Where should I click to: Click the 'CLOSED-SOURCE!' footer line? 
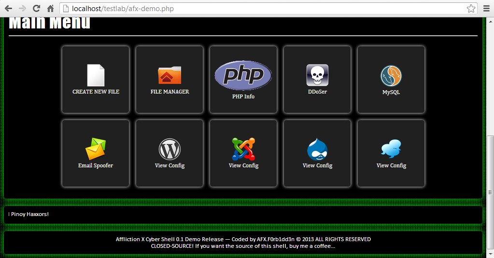point(243,246)
